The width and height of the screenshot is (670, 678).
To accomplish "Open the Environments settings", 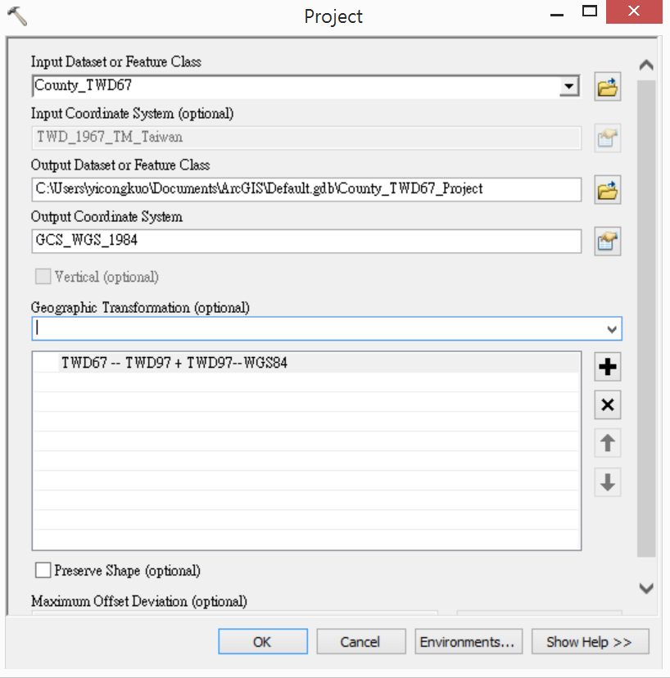I will pyautogui.click(x=469, y=641).
